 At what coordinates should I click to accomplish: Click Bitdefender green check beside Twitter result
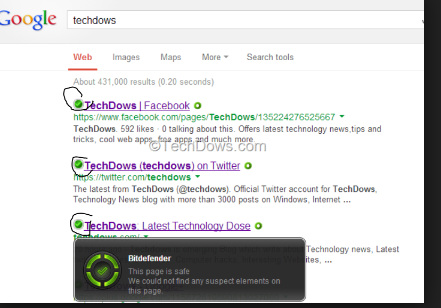pos(78,164)
